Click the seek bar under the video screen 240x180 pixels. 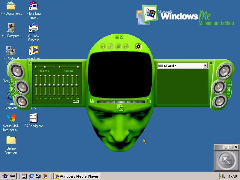pyautogui.click(x=121, y=102)
